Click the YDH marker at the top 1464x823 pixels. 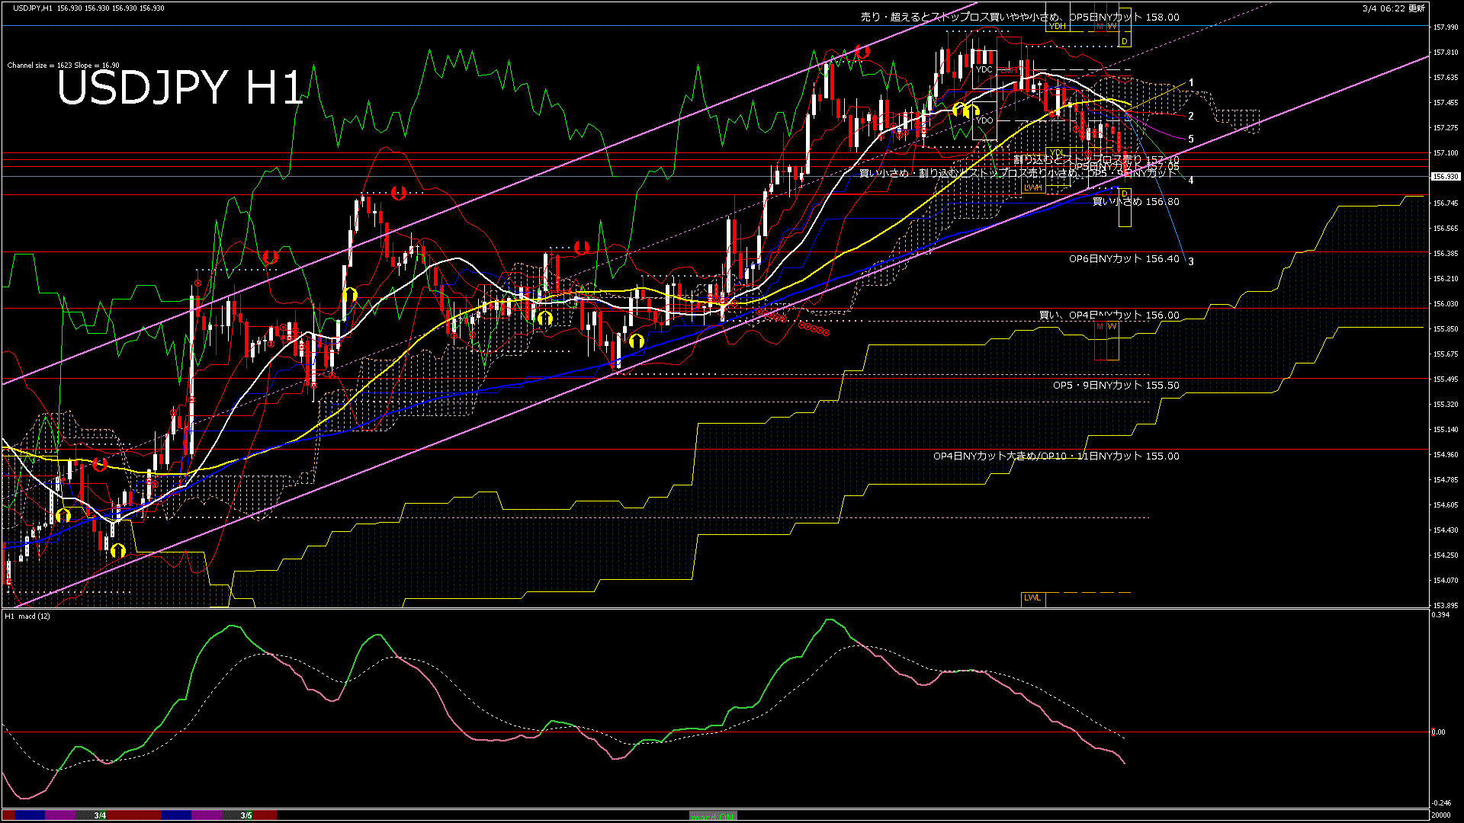[x=1058, y=26]
